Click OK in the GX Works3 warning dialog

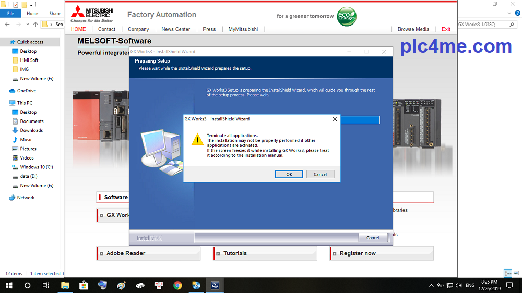pyautogui.click(x=289, y=174)
